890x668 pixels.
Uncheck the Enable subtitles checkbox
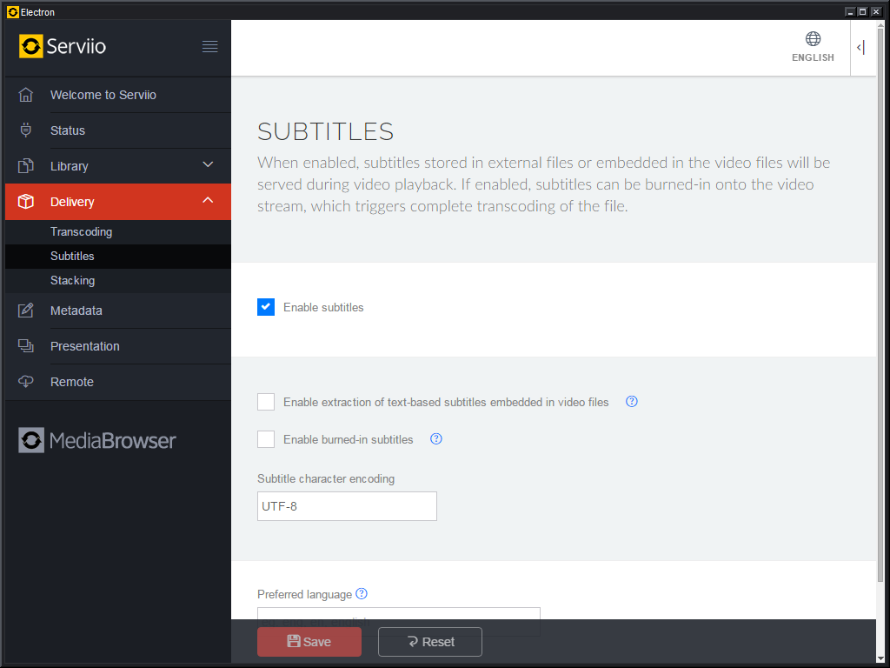266,307
